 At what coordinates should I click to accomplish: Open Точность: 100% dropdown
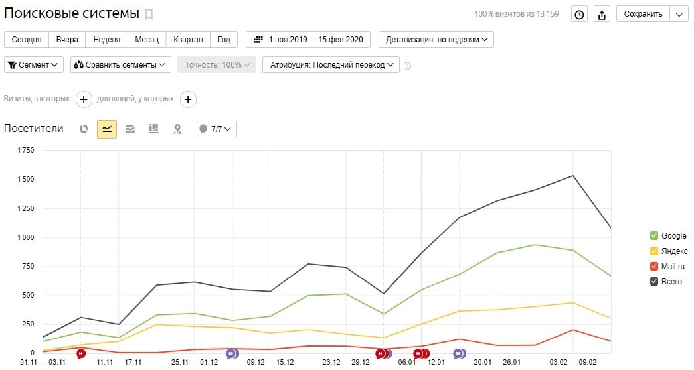[217, 64]
